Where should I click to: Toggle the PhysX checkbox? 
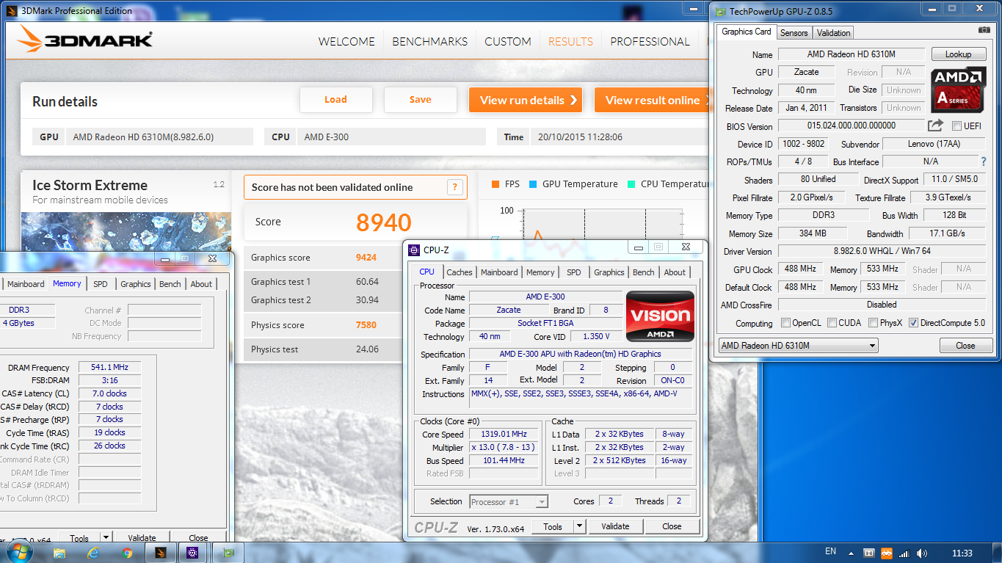(873, 323)
